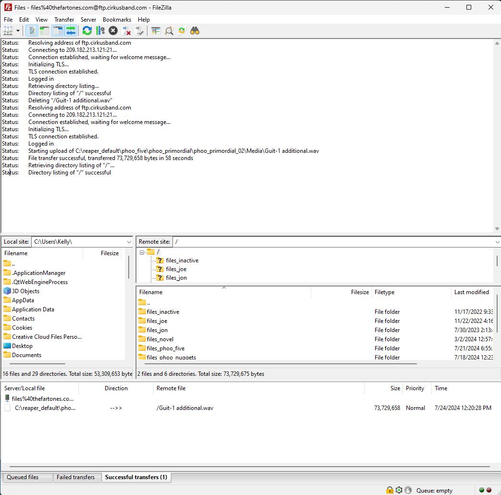Sort local files by Filesize column
The image size is (501, 495).
point(110,253)
